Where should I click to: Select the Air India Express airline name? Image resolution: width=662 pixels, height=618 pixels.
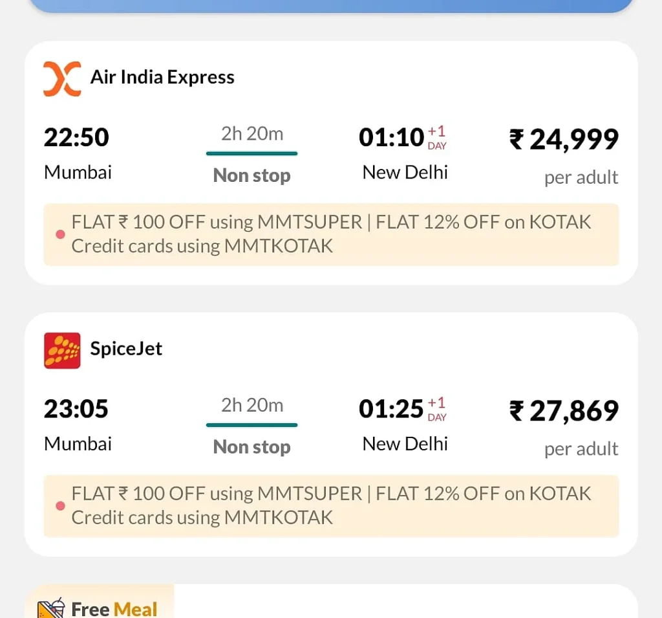click(x=162, y=78)
